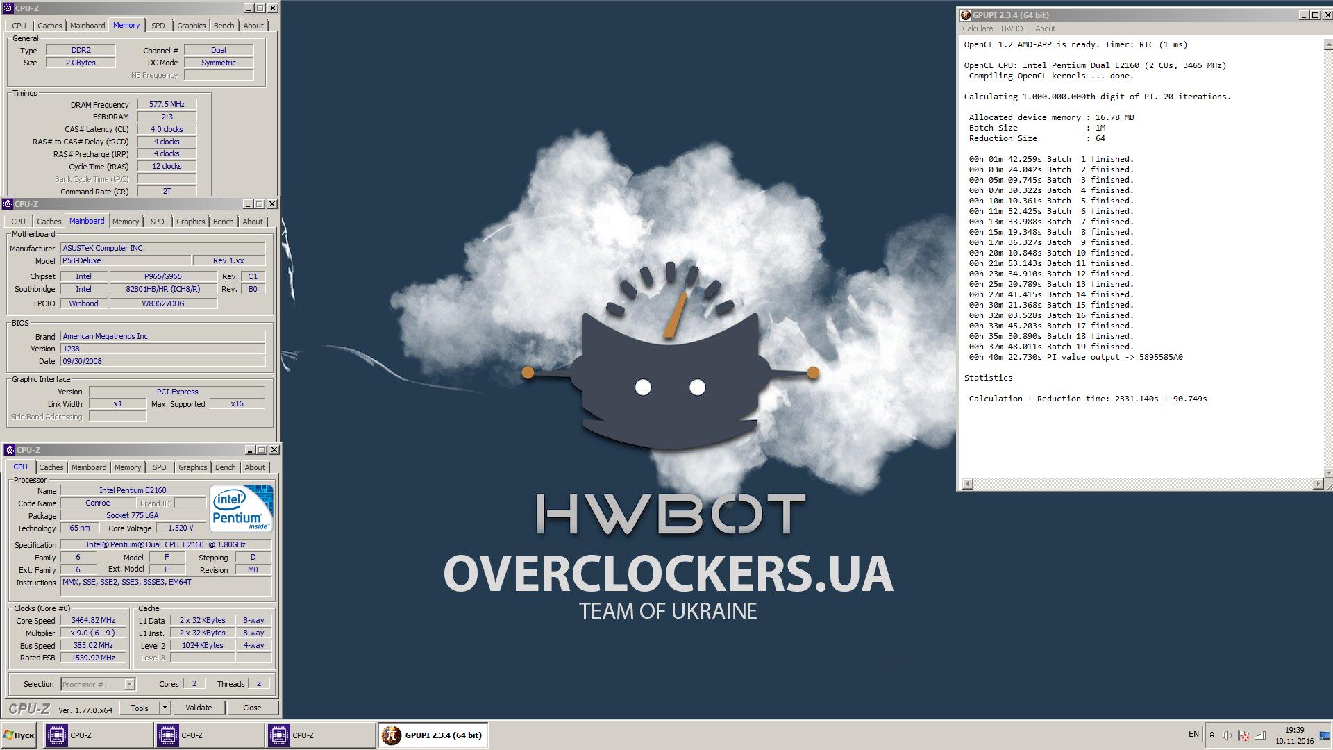
Task: Click Command Rate 2T field
Action: tap(167, 191)
